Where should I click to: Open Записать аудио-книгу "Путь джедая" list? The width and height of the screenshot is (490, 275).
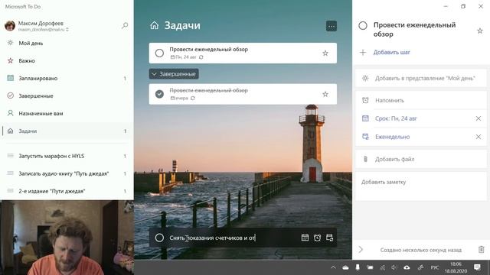pos(67,173)
